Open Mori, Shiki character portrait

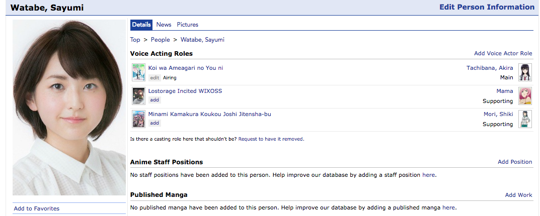coord(525,119)
